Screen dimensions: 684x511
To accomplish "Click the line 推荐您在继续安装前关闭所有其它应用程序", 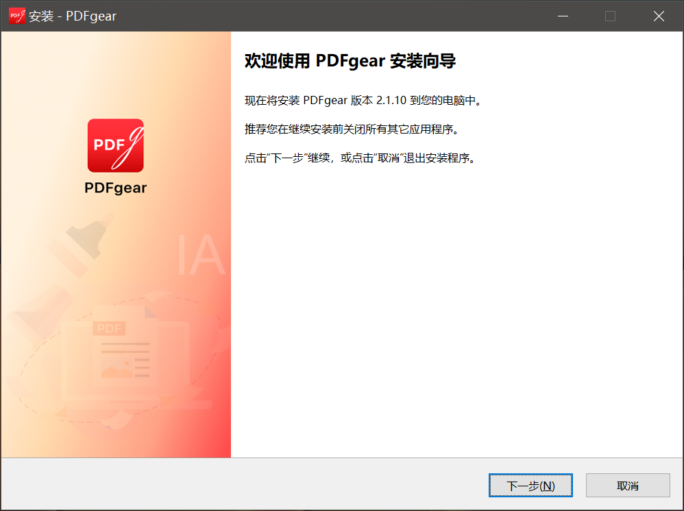I will (x=352, y=129).
